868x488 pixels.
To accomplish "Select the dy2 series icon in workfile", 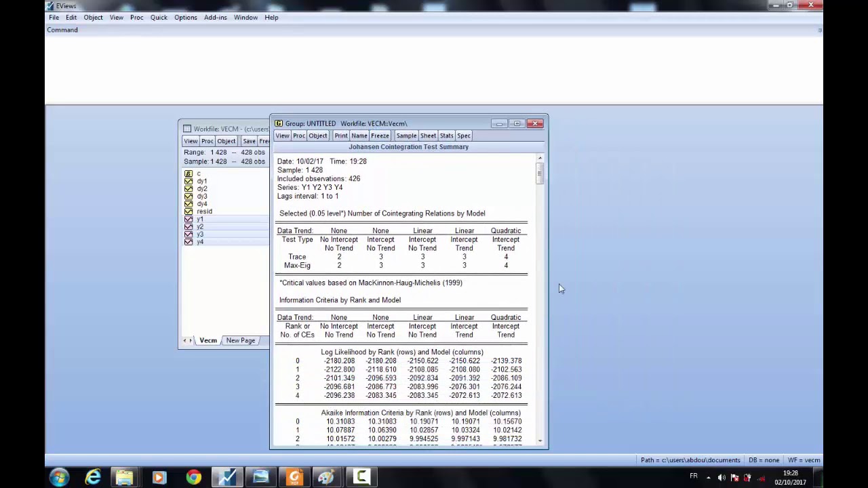I will pos(189,188).
